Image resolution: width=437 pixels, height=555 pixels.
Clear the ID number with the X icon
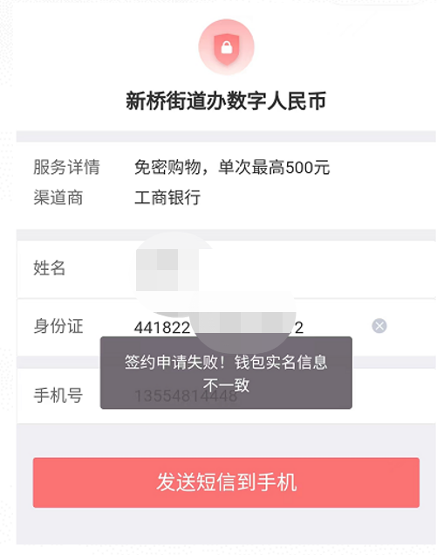[x=379, y=326]
